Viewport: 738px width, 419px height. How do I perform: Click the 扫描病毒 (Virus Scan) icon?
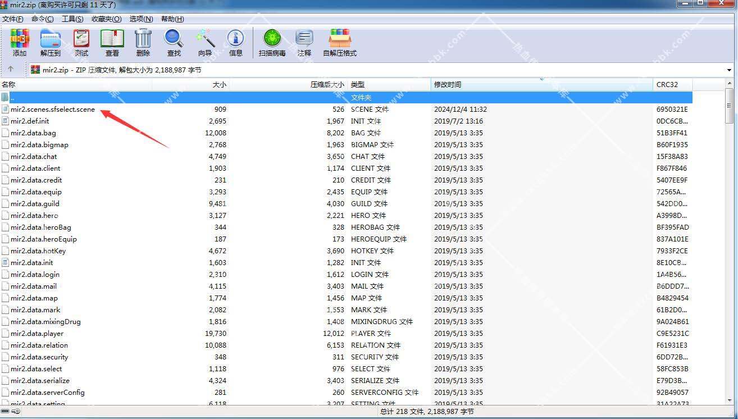(272, 38)
